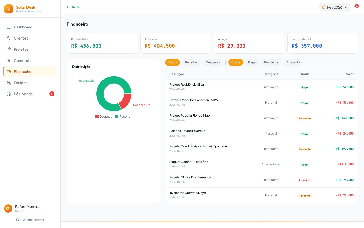Image resolution: width=364 pixels, height=228 pixels.
Task: Click the Sair do Sistema logout icon
Action: (x=18, y=220)
